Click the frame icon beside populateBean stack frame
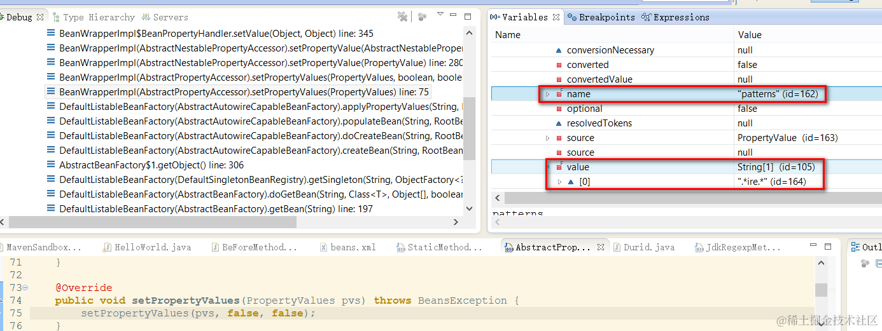 51,121
